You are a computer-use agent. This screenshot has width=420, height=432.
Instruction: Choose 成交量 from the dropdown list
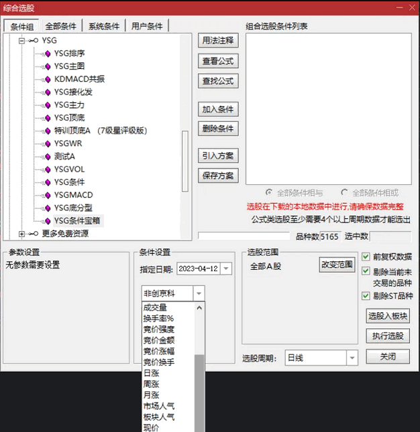tap(155, 307)
